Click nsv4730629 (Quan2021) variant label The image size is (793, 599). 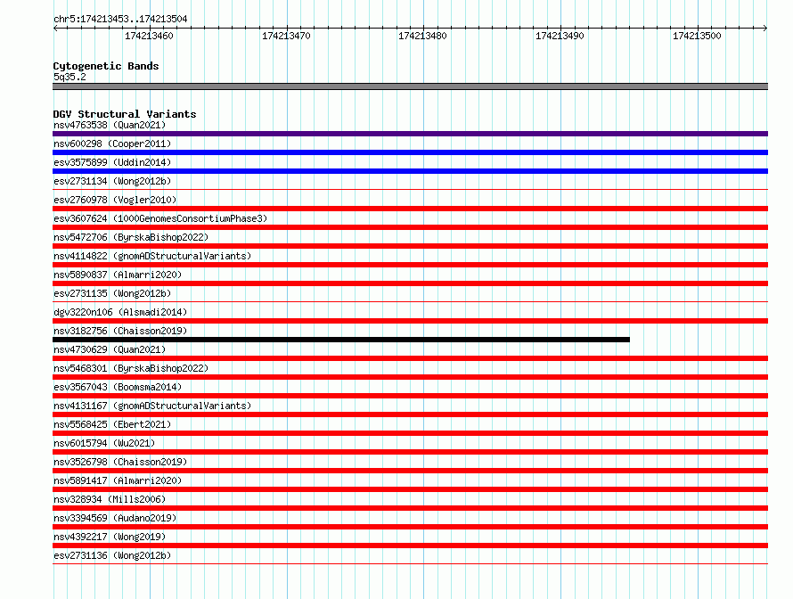coord(110,349)
